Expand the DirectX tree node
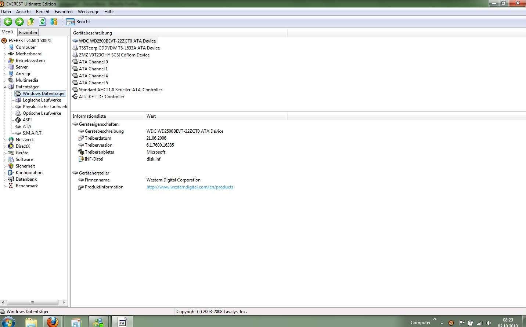This screenshot has width=526, height=327. (4, 147)
